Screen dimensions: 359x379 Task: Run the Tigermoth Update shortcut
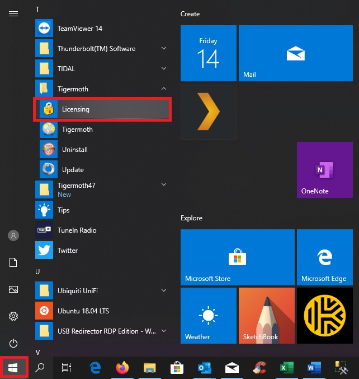click(x=102, y=170)
